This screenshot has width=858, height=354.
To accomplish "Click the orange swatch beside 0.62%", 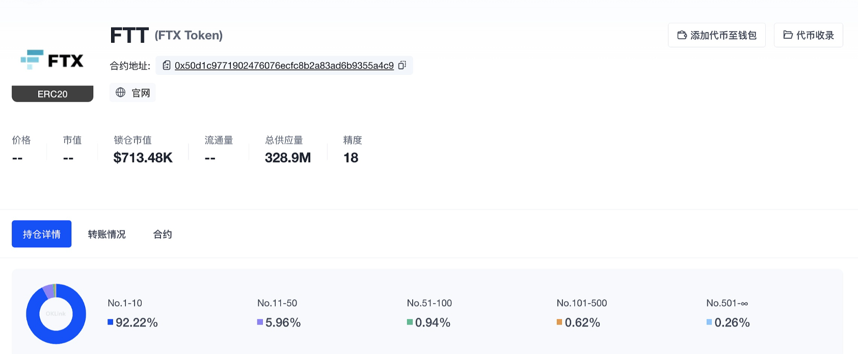I will click(x=559, y=322).
